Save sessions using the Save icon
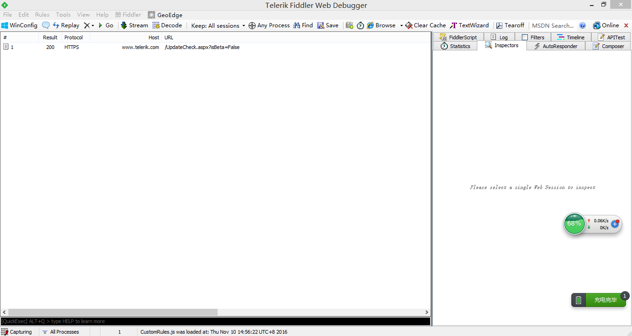The width and height of the screenshot is (632, 336). [328, 25]
